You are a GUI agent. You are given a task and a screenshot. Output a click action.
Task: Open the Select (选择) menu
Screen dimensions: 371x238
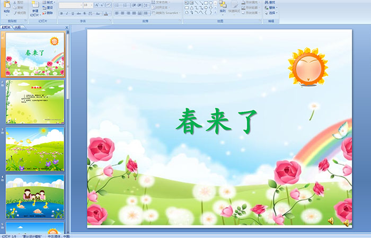click(271, 13)
